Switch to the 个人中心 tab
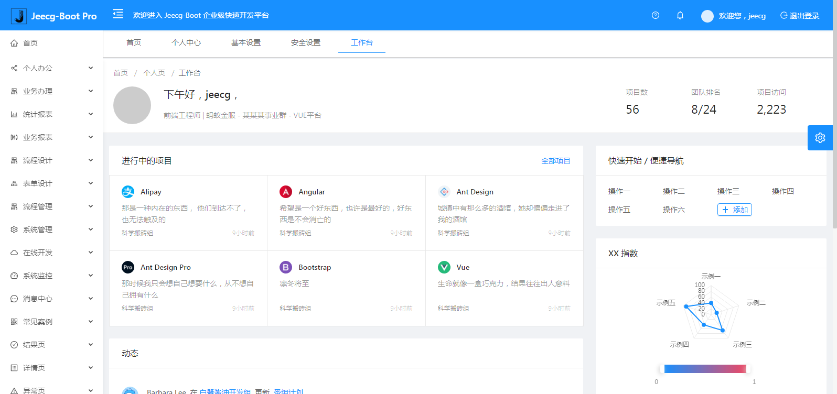 [x=186, y=42]
